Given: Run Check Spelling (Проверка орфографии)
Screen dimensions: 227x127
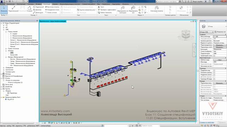Looking at the screenshot, I should click(x=107, y=10).
